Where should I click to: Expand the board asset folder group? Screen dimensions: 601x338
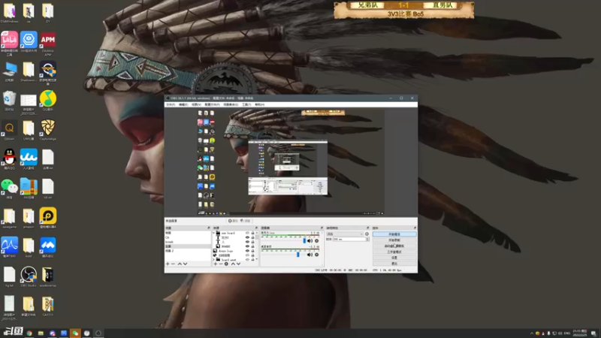(x=214, y=259)
